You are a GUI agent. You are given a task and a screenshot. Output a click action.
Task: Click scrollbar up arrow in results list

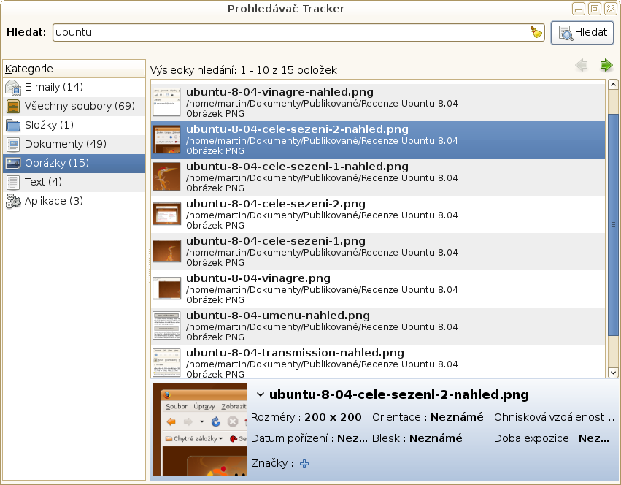tap(613, 85)
